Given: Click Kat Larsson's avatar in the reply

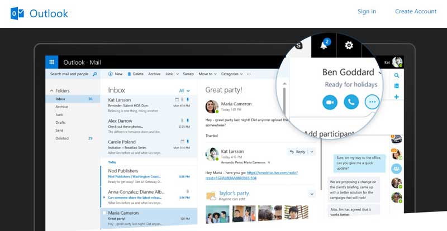Looking at the screenshot, I should pos(212,154).
